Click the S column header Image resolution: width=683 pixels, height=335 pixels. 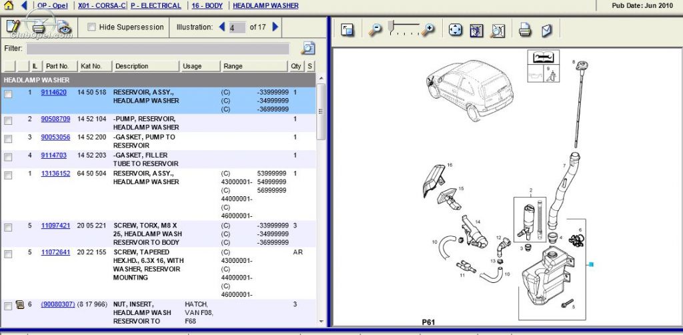coord(309,66)
